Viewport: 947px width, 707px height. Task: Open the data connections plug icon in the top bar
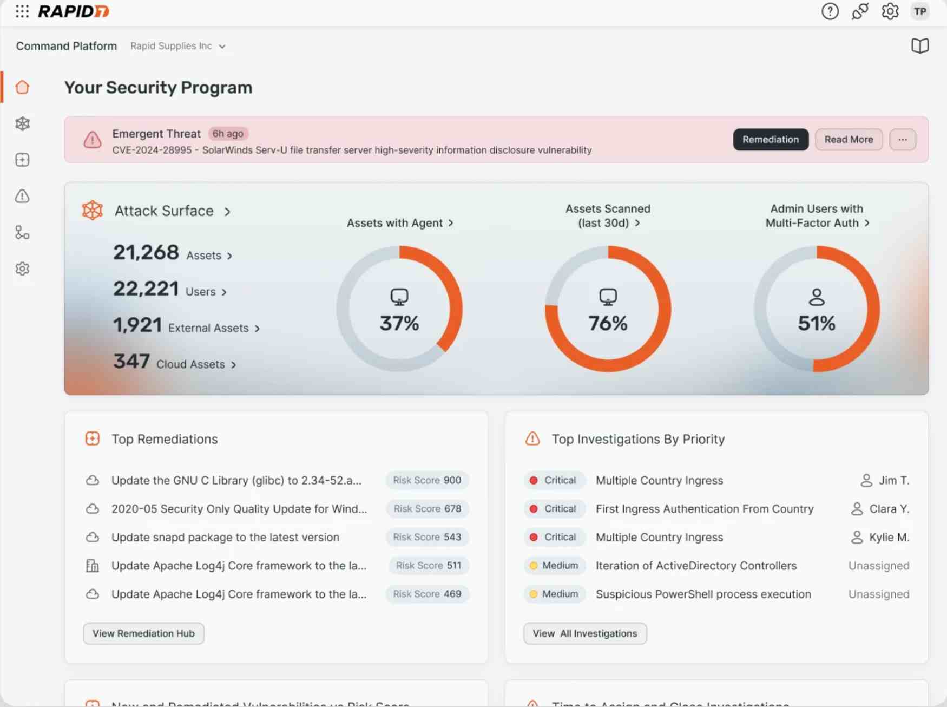point(860,11)
